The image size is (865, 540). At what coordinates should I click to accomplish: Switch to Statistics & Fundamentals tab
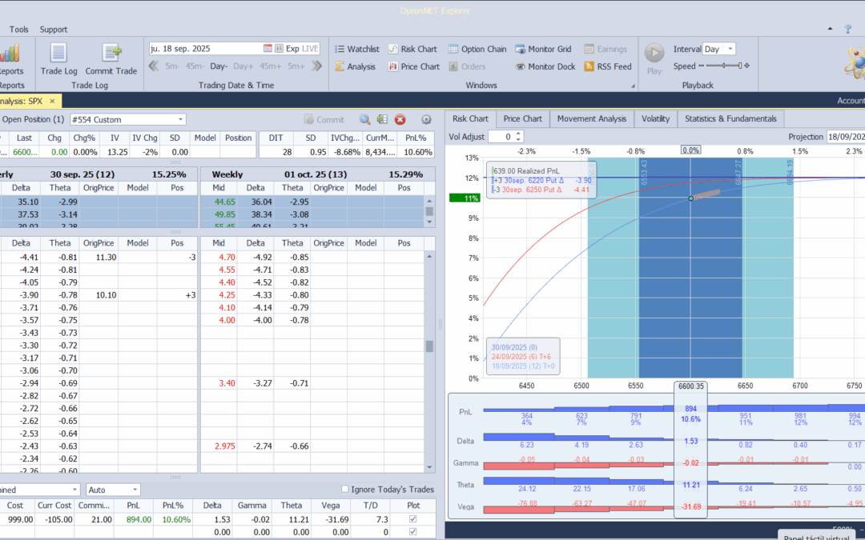730,118
